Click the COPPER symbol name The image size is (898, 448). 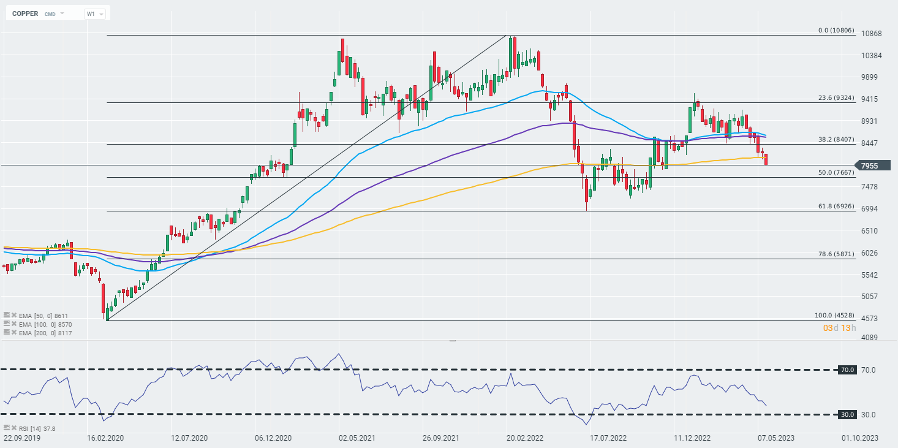[25, 13]
